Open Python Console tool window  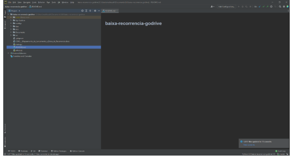[77, 151]
